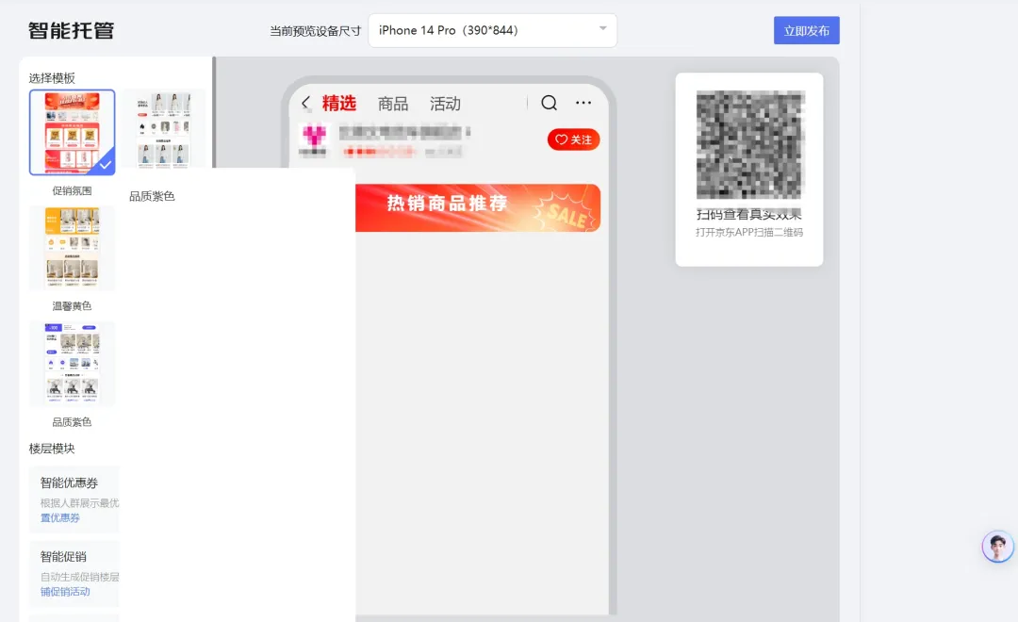Click the 热销商品推荐 banner

tap(478, 207)
